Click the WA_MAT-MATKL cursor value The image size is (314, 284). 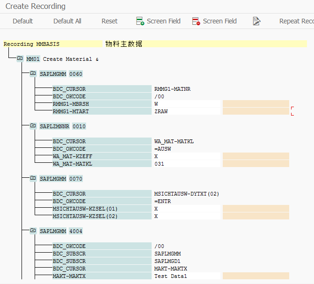click(174, 141)
